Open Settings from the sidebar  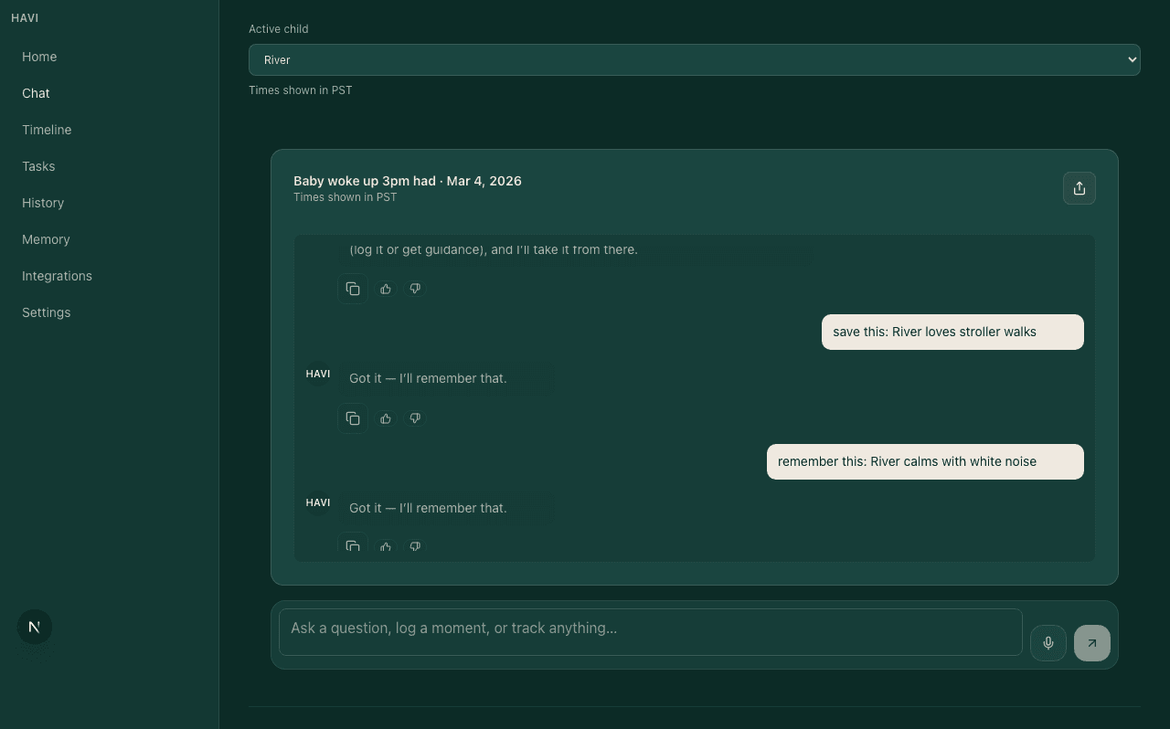[46, 312]
